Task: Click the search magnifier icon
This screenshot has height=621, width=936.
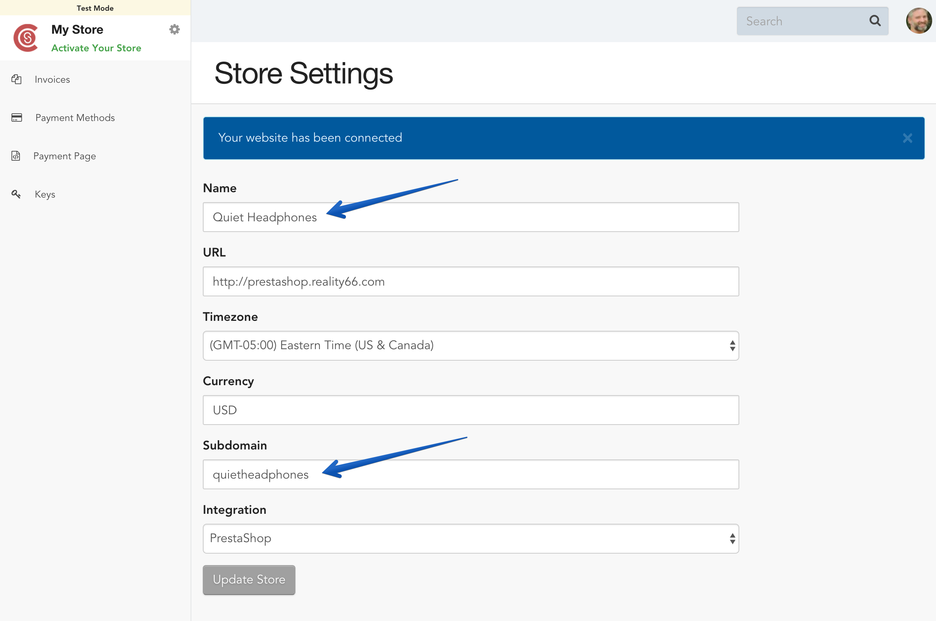Action: pos(875,21)
